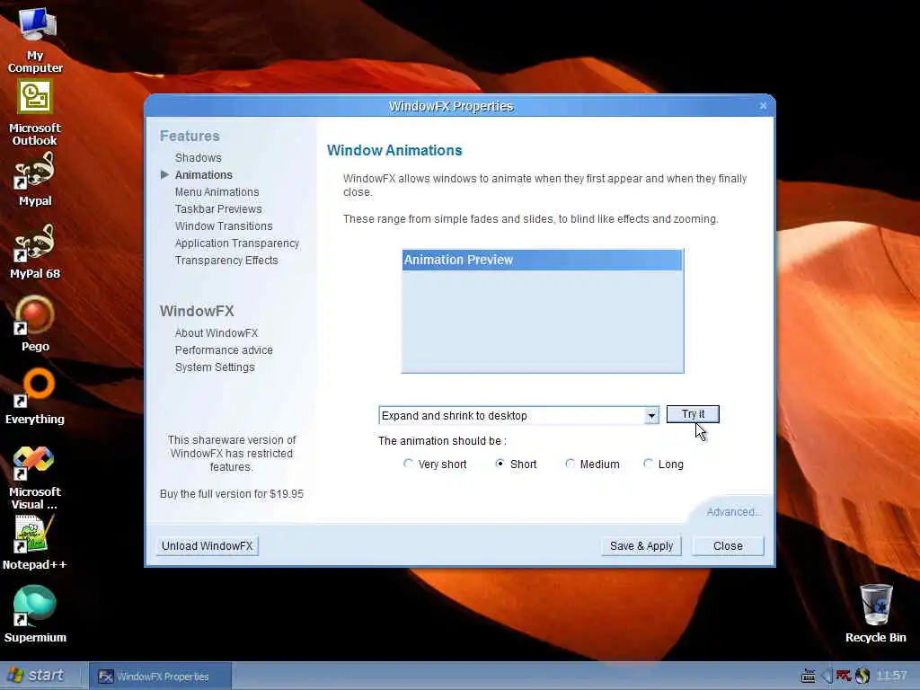
Task: Open Performance advice
Action: (x=224, y=349)
